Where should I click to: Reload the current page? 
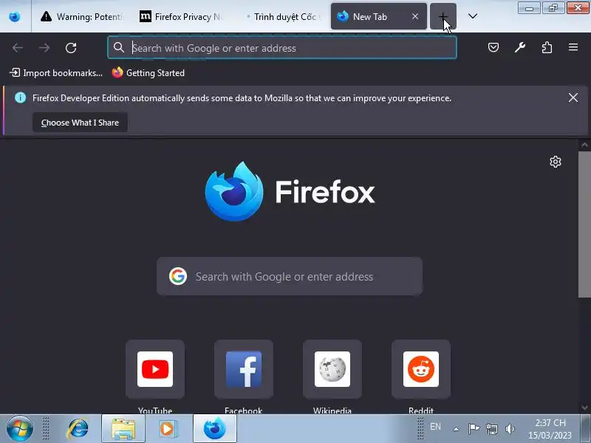coord(71,48)
